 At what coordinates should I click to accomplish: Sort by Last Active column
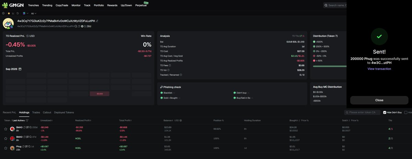[19, 120]
